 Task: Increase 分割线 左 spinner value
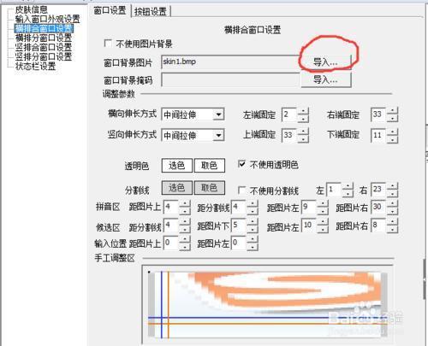point(348,186)
